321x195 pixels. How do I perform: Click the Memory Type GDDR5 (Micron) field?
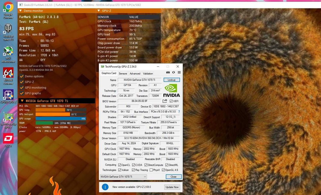point(131,127)
